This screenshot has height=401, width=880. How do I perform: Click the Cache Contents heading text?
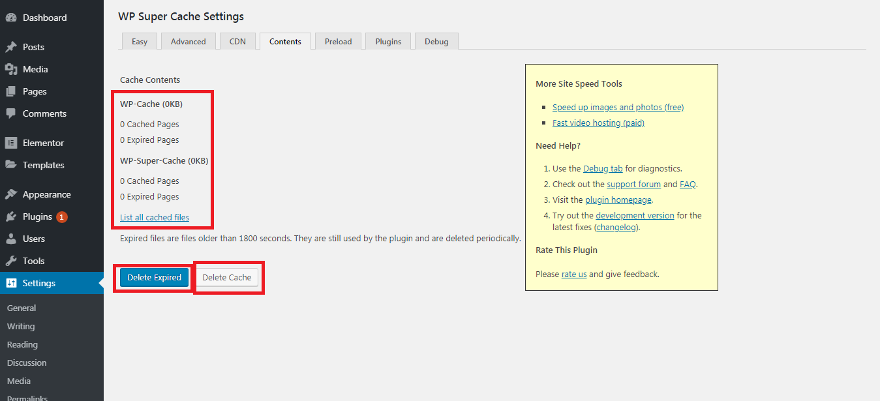tap(150, 80)
